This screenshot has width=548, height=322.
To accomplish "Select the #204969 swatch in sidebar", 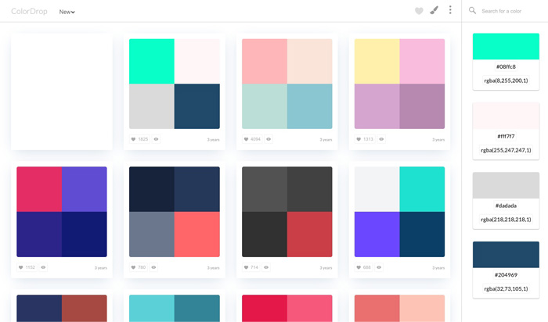I will [506, 255].
